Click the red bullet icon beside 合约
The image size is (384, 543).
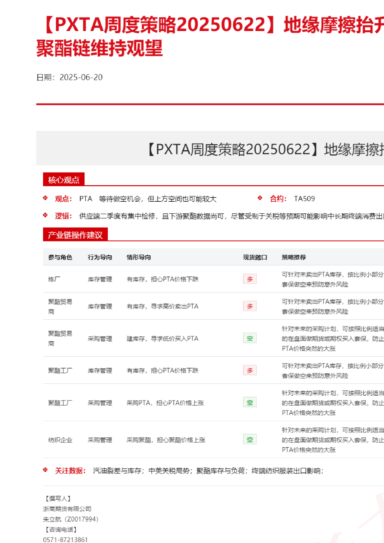point(260,198)
